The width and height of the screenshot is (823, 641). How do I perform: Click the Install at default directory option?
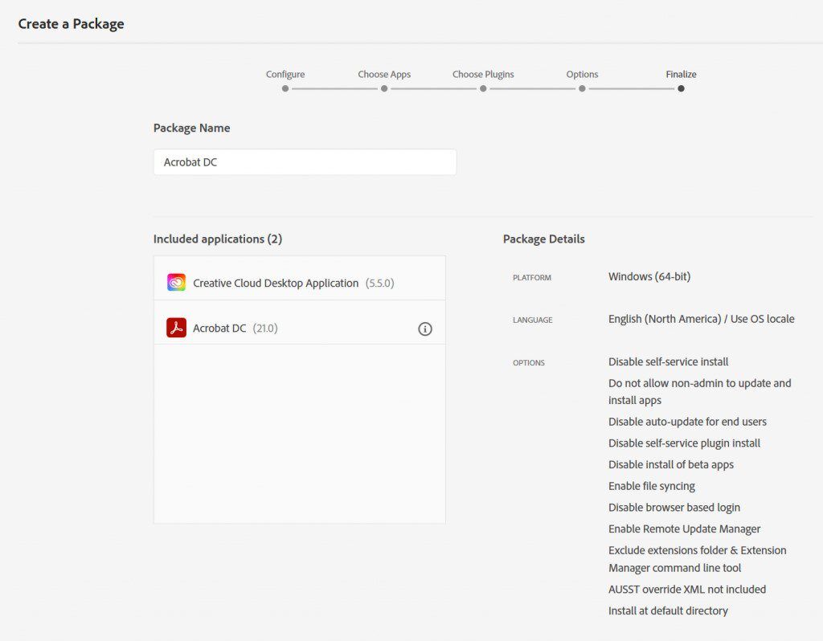(668, 610)
